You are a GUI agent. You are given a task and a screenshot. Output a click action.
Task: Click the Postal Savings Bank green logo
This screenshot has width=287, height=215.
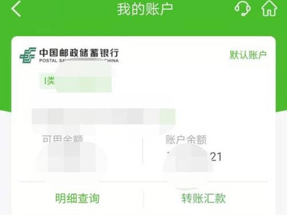tap(28, 55)
